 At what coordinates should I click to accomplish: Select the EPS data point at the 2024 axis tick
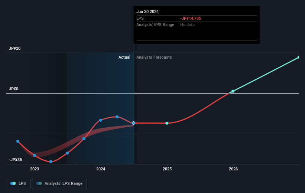click(x=101, y=120)
